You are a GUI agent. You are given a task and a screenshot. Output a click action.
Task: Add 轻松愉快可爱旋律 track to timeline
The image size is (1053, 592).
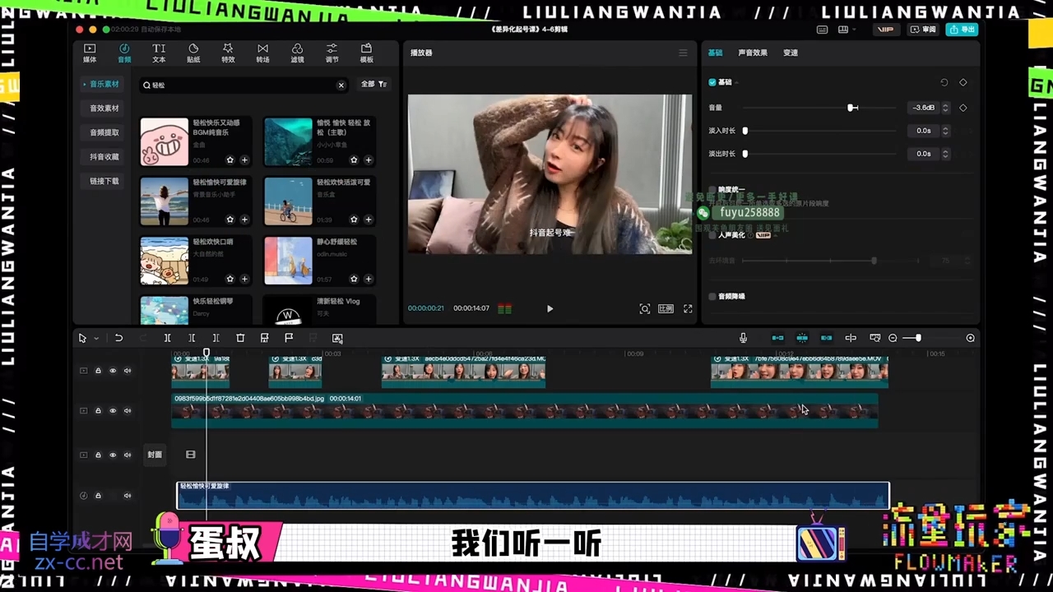(x=244, y=220)
